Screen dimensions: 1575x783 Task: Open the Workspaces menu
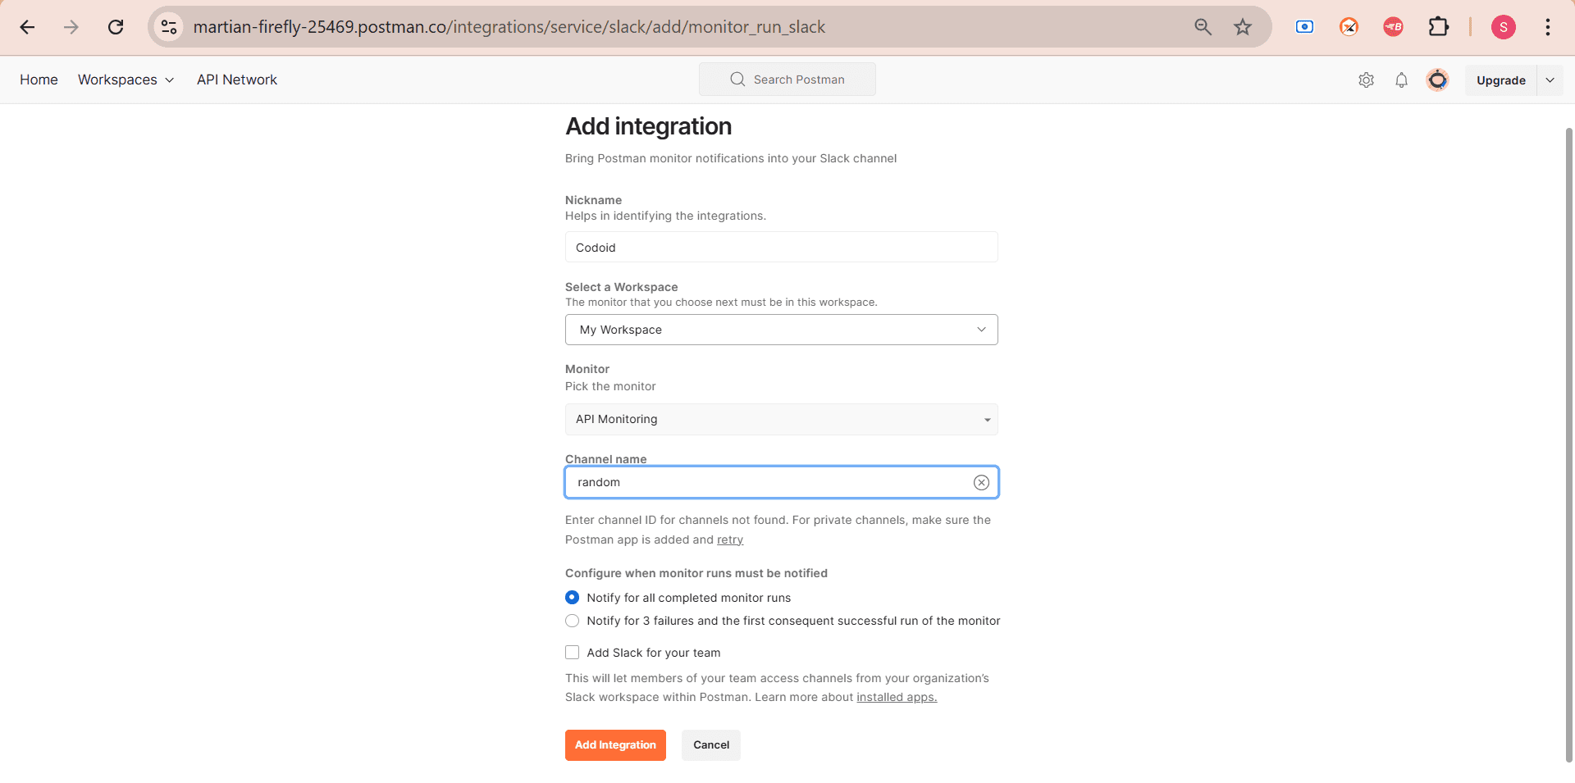[x=126, y=80]
